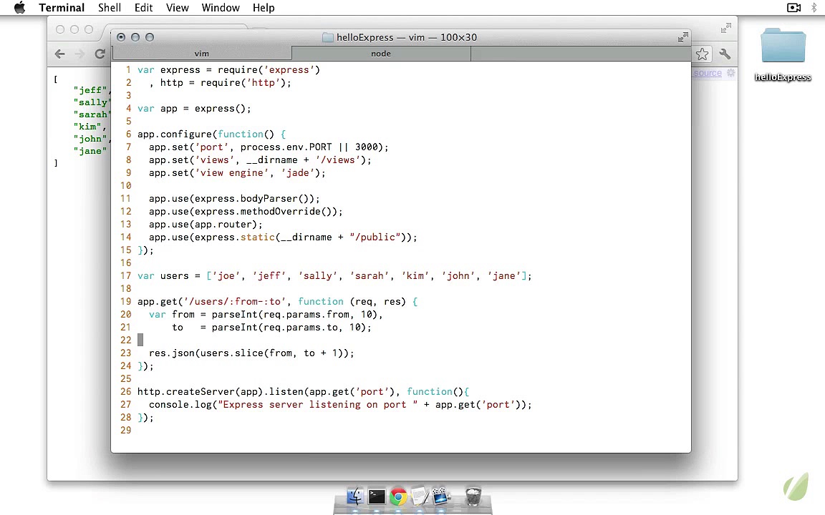Image resolution: width=825 pixels, height=515 pixels.
Task: Open the Apple menu
Action: 19,7
